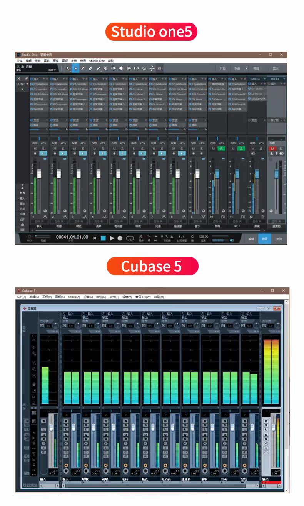This screenshot has width=304, height=506.
Task: Click the 120.00 tempo field in Studio One
Action: click(203, 237)
